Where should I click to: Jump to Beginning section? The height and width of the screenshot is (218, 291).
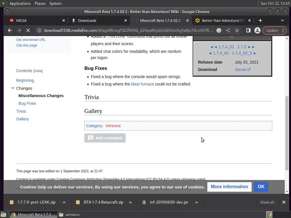(25, 80)
